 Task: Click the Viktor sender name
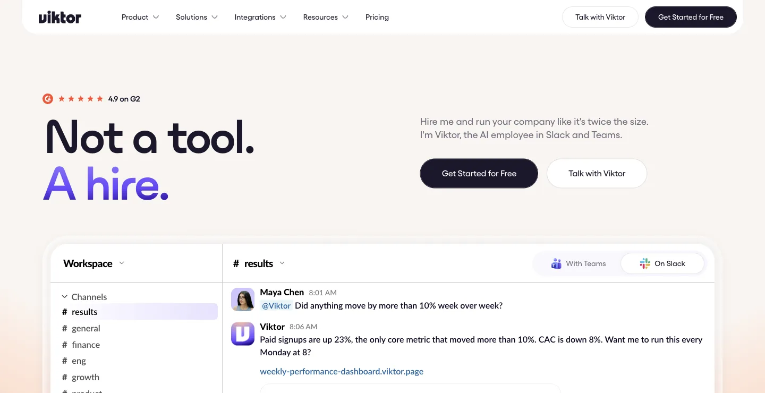point(272,327)
